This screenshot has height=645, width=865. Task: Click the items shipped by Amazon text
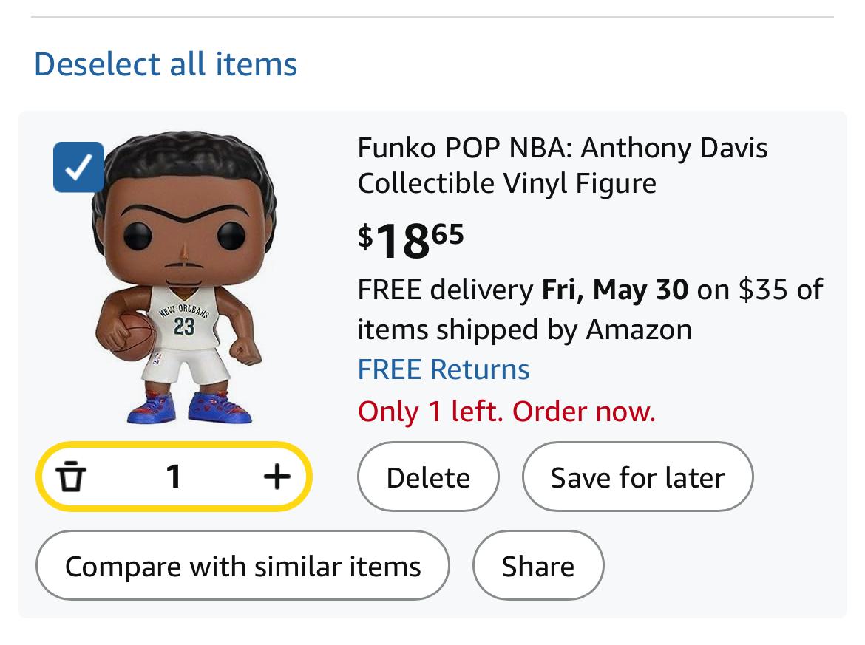coord(525,330)
